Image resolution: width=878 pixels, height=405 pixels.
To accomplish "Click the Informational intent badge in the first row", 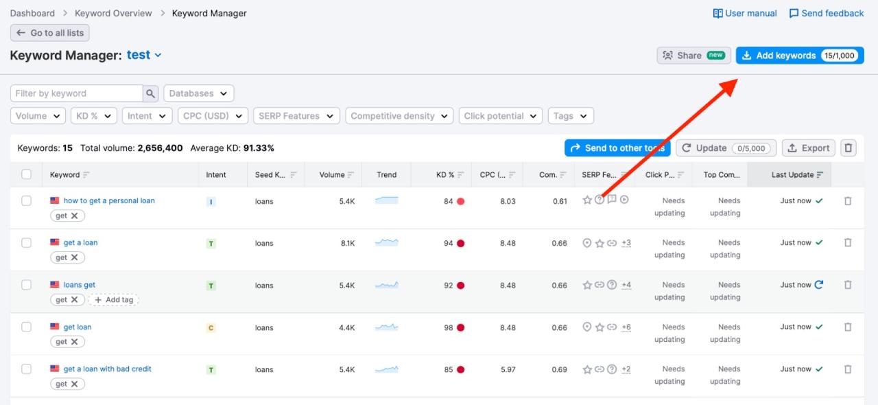I will tap(211, 202).
